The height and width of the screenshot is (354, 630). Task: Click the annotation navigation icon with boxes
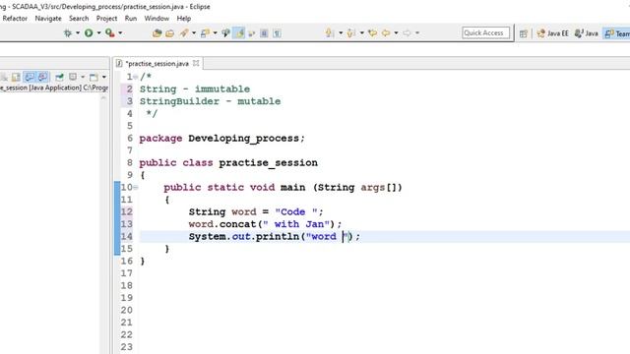205,33
